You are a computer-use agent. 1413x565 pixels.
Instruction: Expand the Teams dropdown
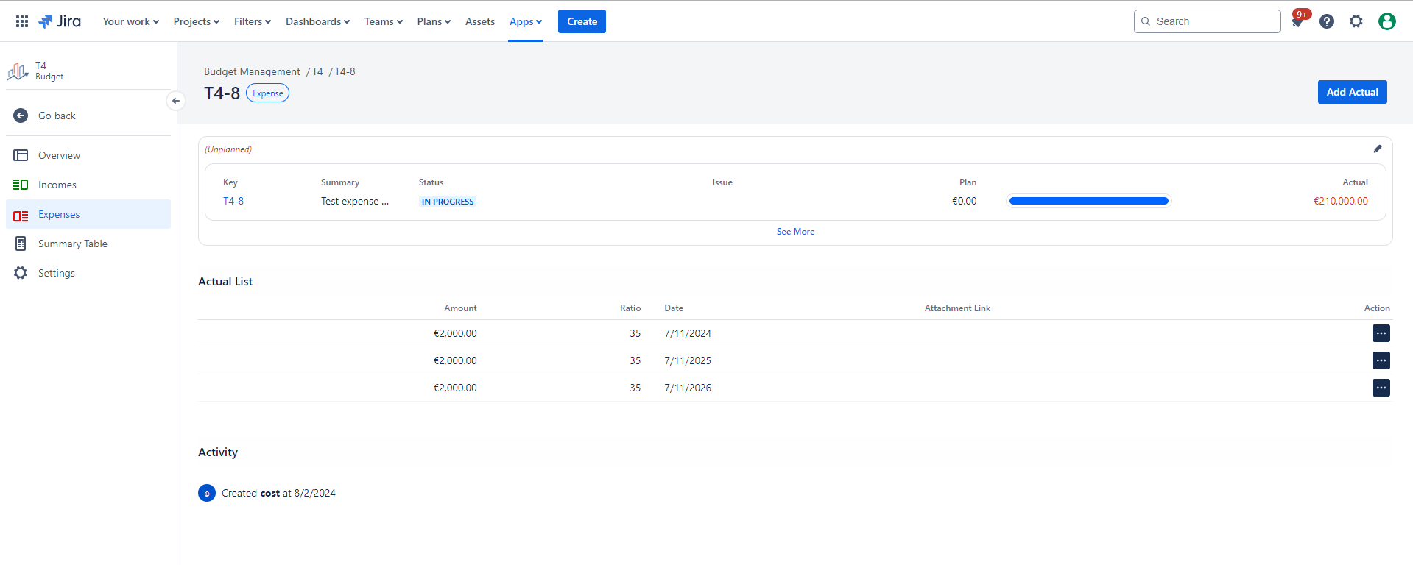[x=384, y=21]
